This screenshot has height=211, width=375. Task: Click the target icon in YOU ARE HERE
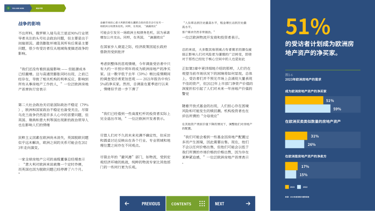pyautogui.click(x=8, y=8)
